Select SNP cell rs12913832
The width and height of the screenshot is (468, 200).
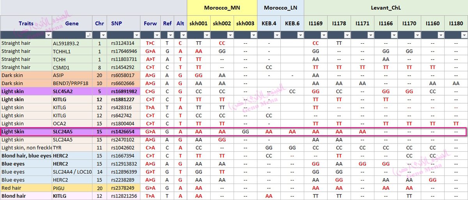pos(124,164)
